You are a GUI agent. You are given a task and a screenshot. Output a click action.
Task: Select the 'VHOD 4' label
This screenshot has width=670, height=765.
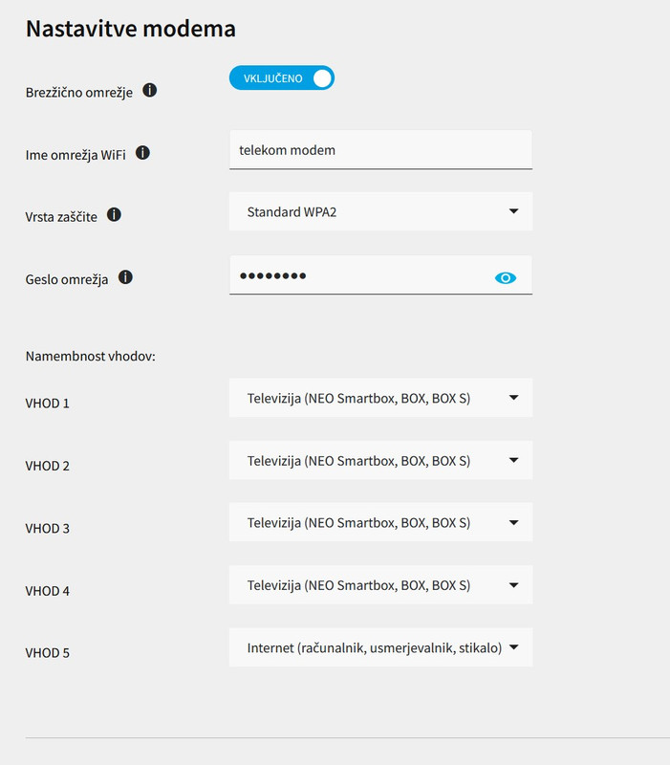click(x=47, y=591)
